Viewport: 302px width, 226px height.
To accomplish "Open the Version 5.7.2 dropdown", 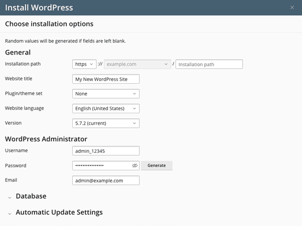I will coord(106,123).
